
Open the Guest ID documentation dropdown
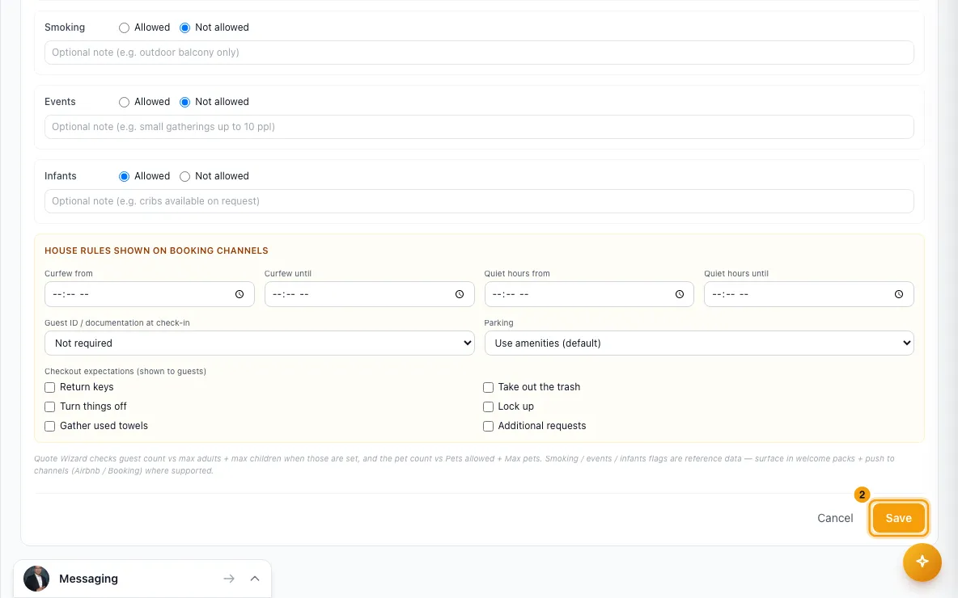click(x=260, y=343)
